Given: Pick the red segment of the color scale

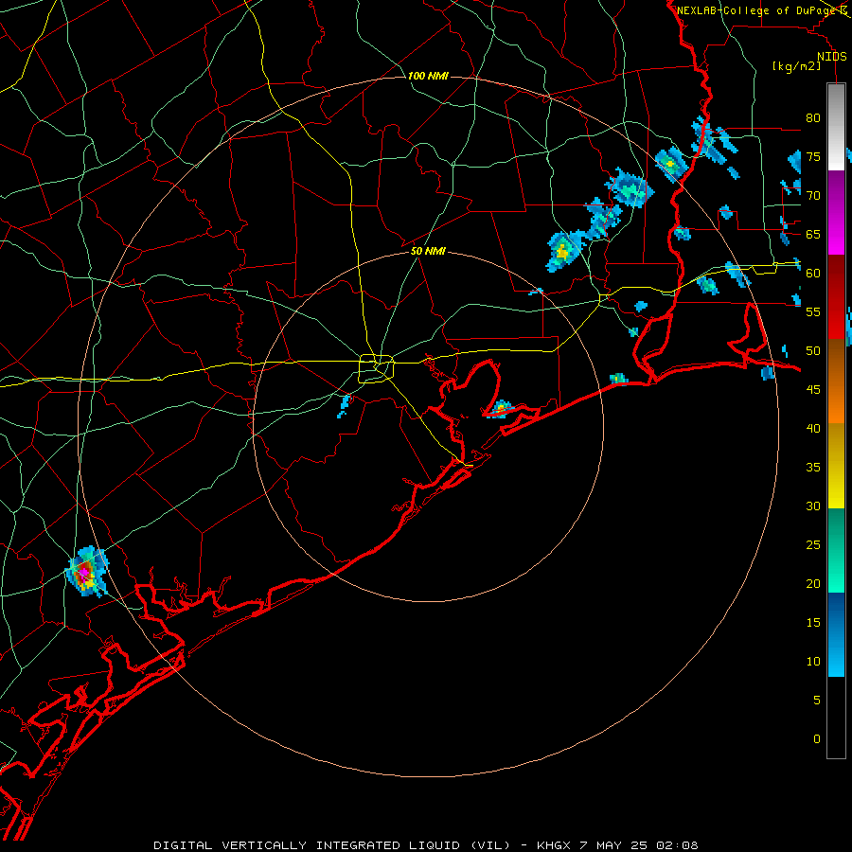Looking at the screenshot, I should pyautogui.click(x=836, y=297).
